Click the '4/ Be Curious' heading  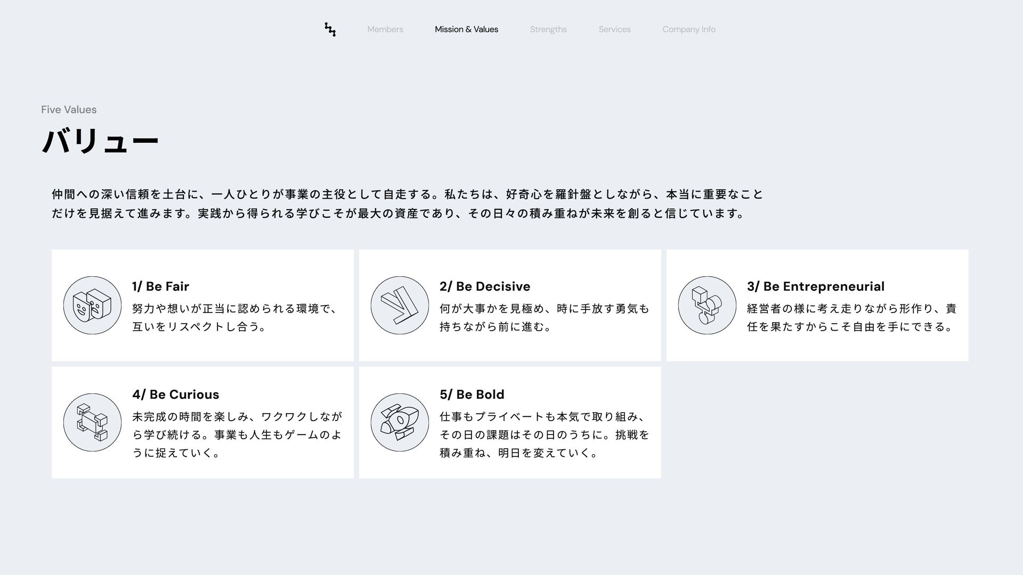[x=175, y=395]
